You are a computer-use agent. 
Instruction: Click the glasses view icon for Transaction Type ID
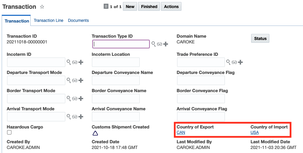[x=159, y=44]
